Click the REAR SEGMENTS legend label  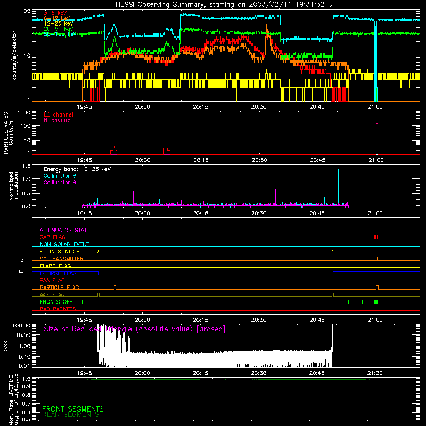71,415
